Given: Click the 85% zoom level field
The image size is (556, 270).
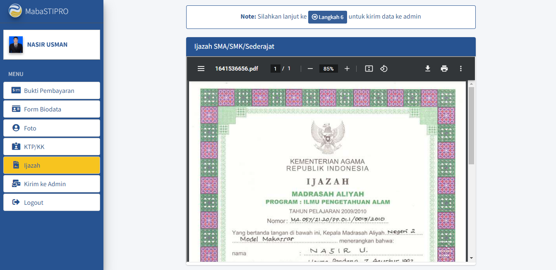Looking at the screenshot, I should (x=328, y=69).
